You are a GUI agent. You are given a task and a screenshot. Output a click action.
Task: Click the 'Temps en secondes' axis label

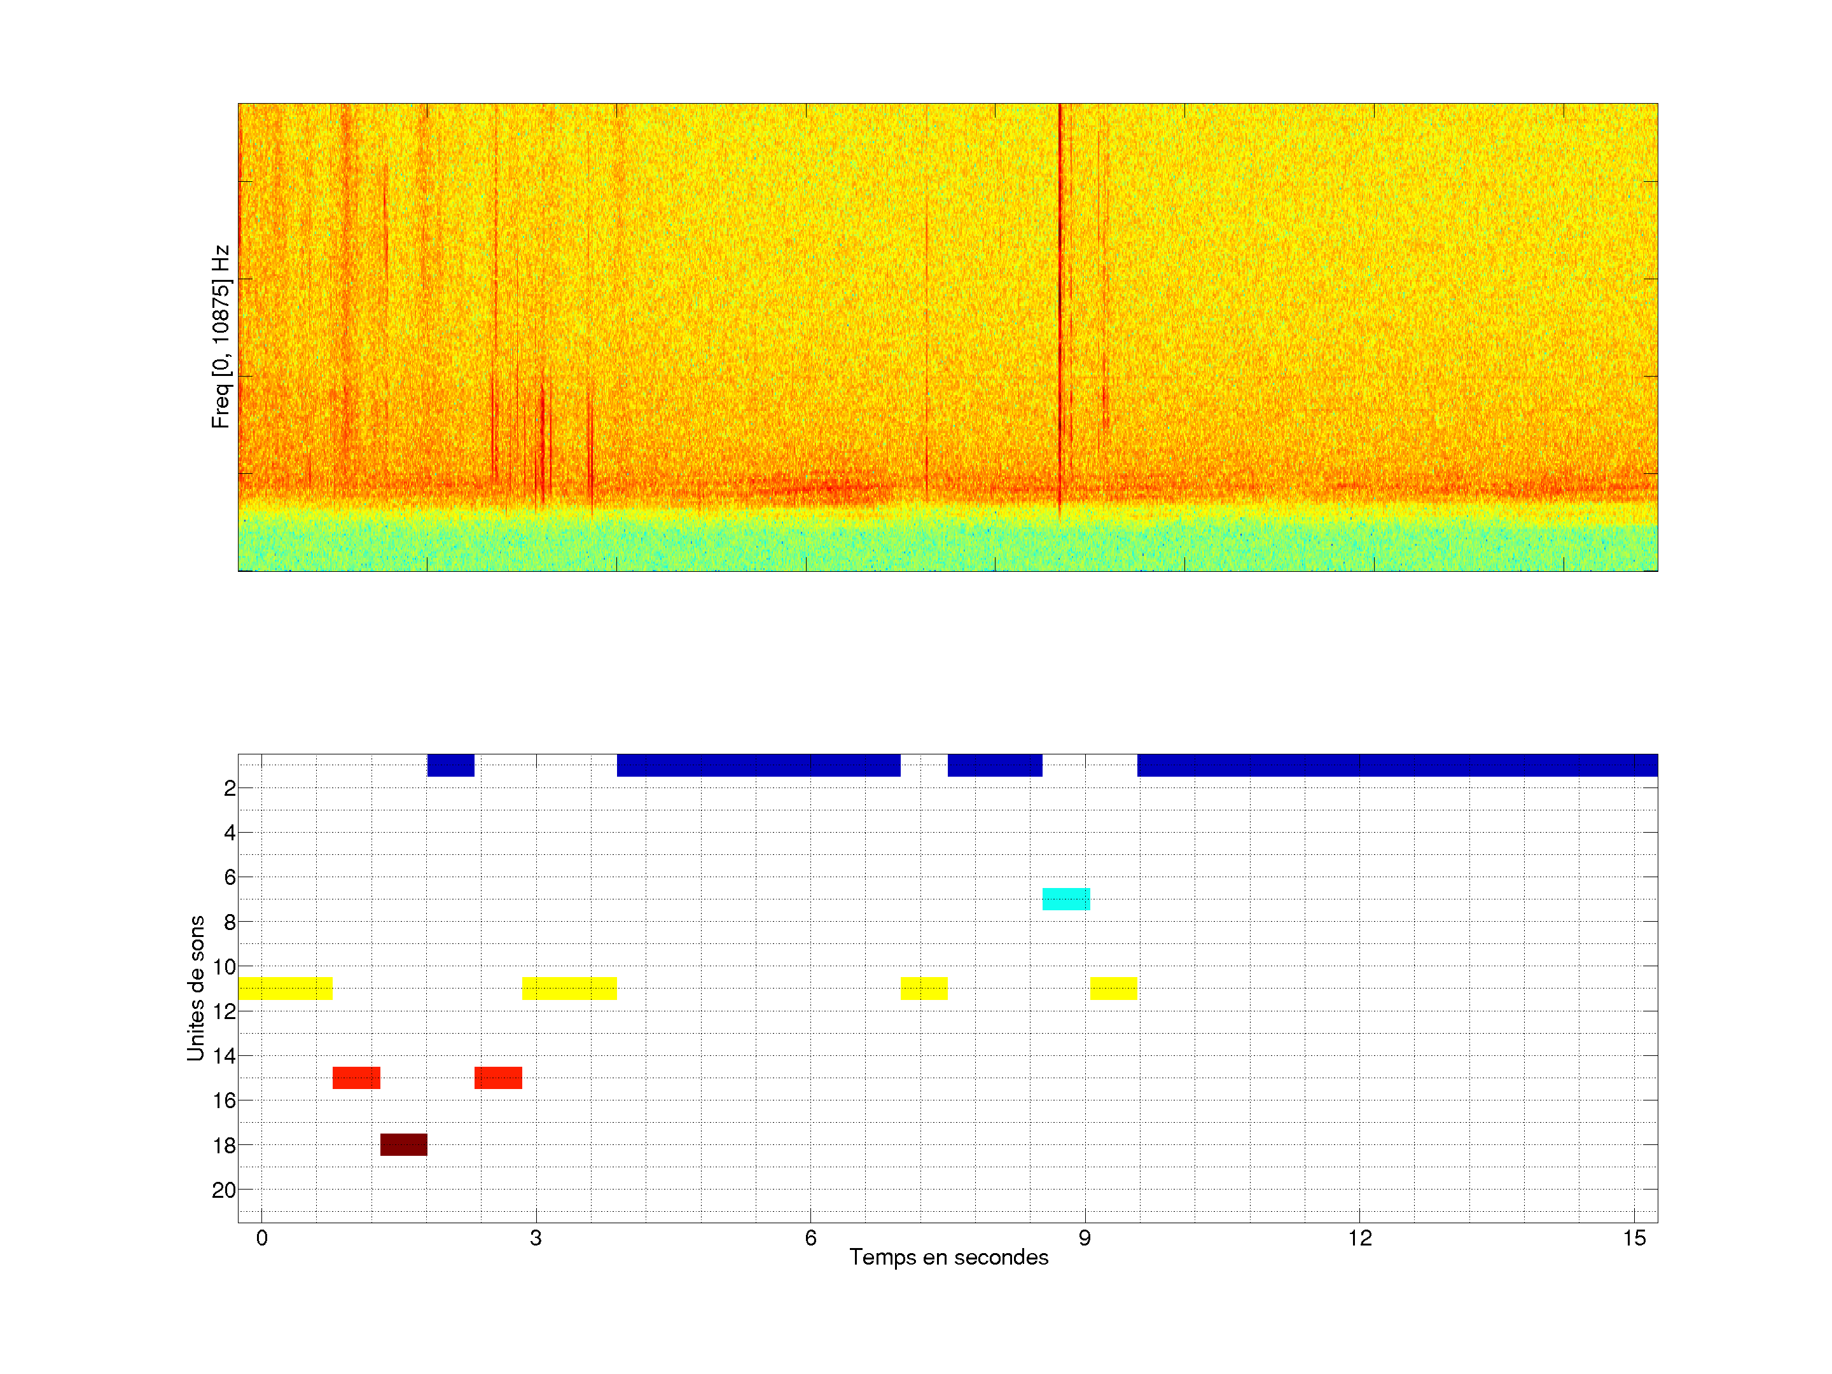click(948, 1257)
